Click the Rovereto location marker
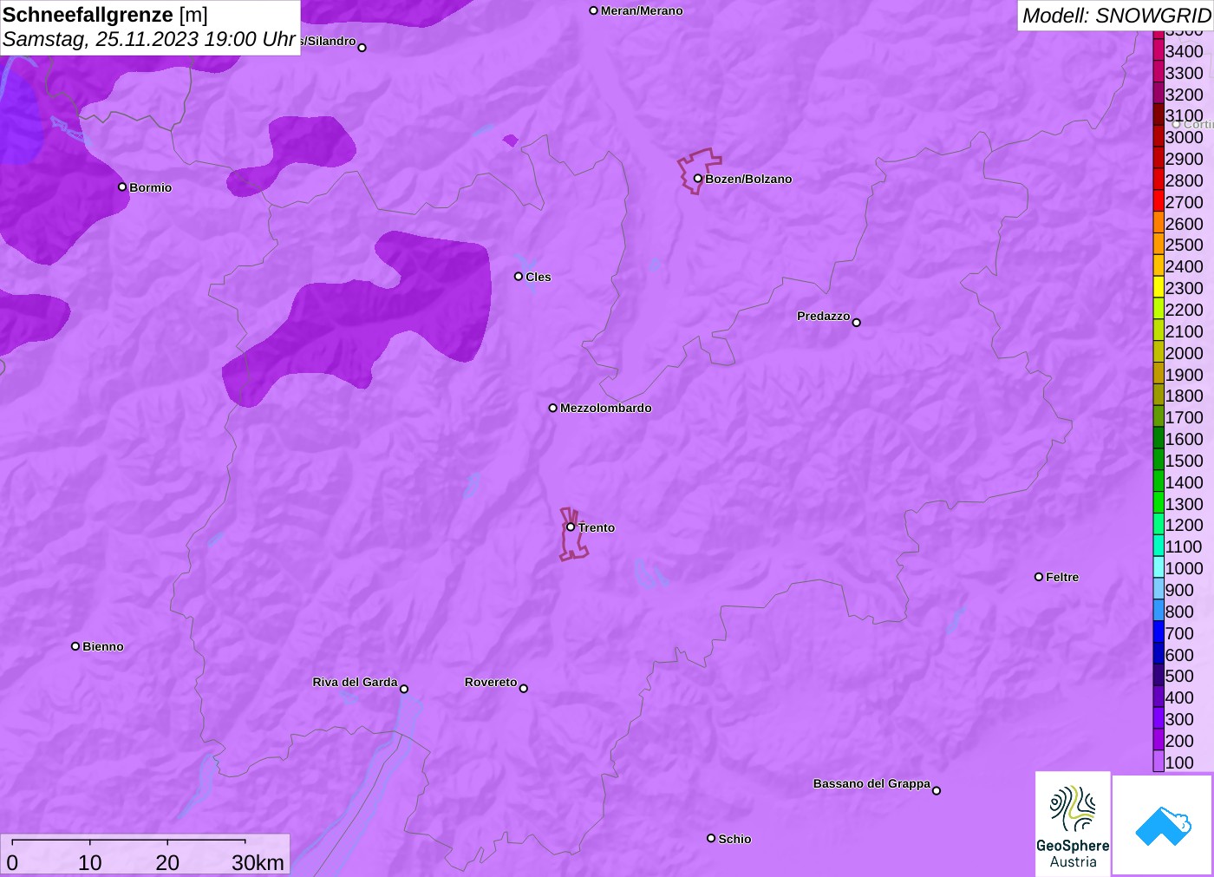Screen dimensions: 1214x877 tap(524, 688)
